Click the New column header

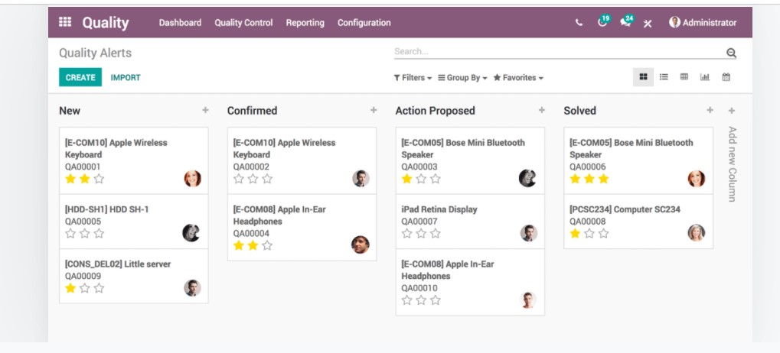[x=70, y=111]
